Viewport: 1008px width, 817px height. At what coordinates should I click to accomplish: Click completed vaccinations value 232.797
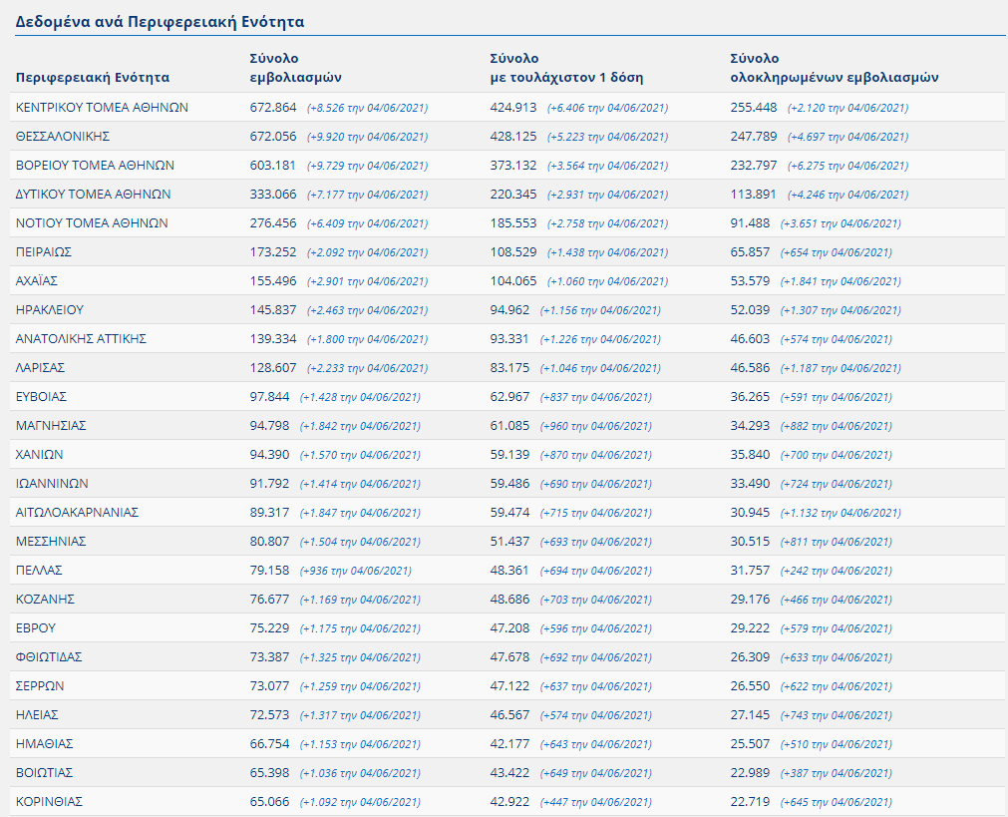(x=754, y=166)
